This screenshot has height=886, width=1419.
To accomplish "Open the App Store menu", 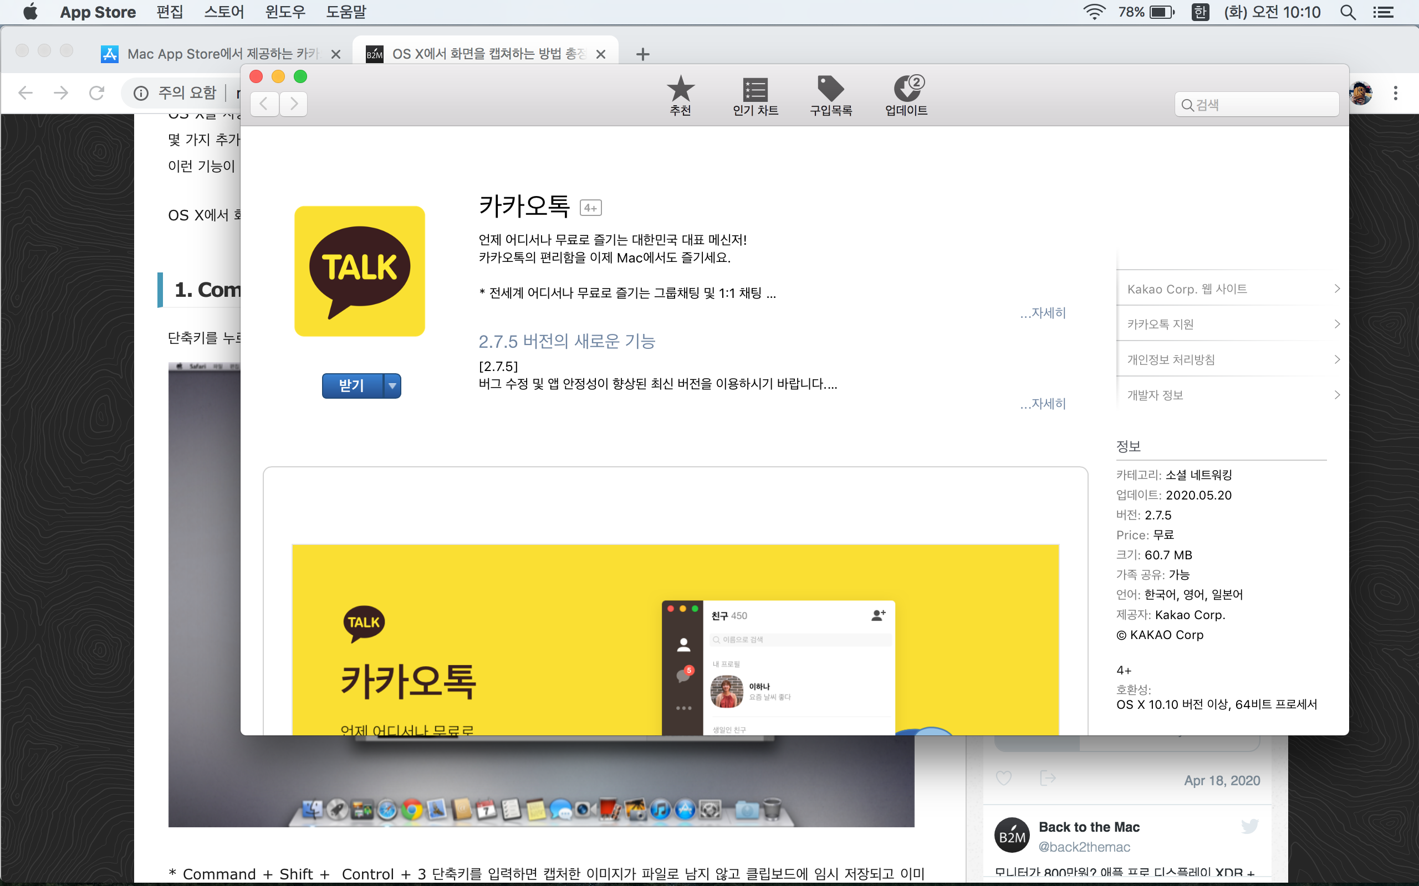I will pyautogui.click(x=98, y=12).
